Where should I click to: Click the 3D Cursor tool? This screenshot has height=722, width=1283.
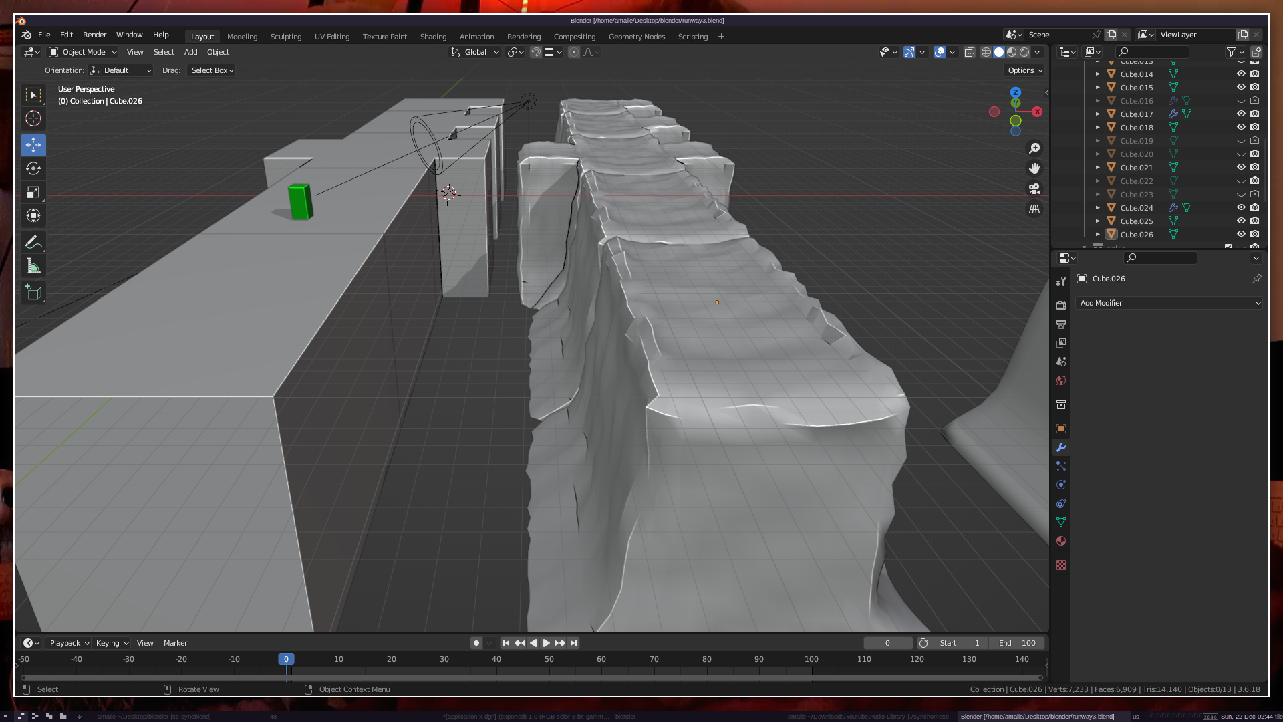[33, 119]
